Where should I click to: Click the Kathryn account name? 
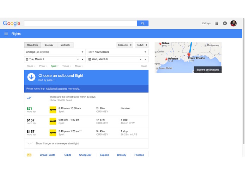pos(206,23)
